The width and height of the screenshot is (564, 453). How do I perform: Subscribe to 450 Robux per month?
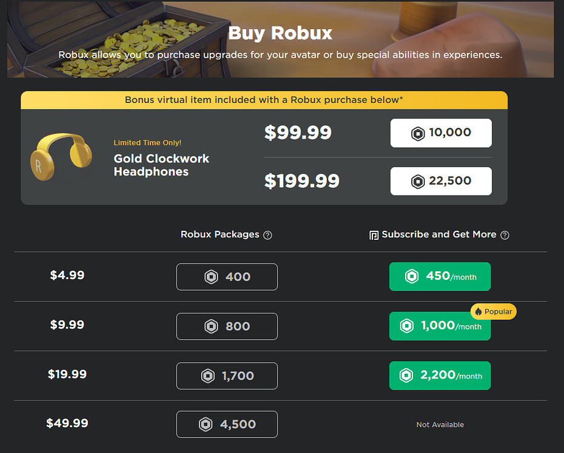point(440,277)
